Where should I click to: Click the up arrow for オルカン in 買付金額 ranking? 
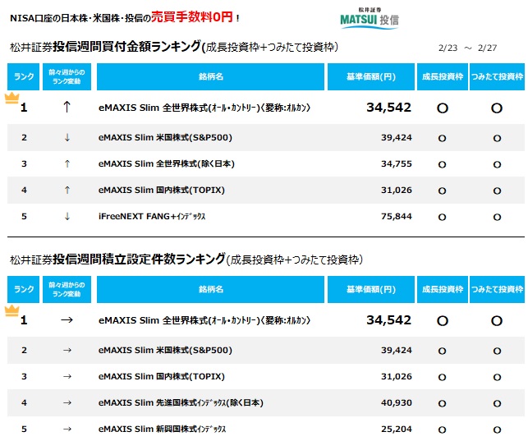tap(67, 107)
